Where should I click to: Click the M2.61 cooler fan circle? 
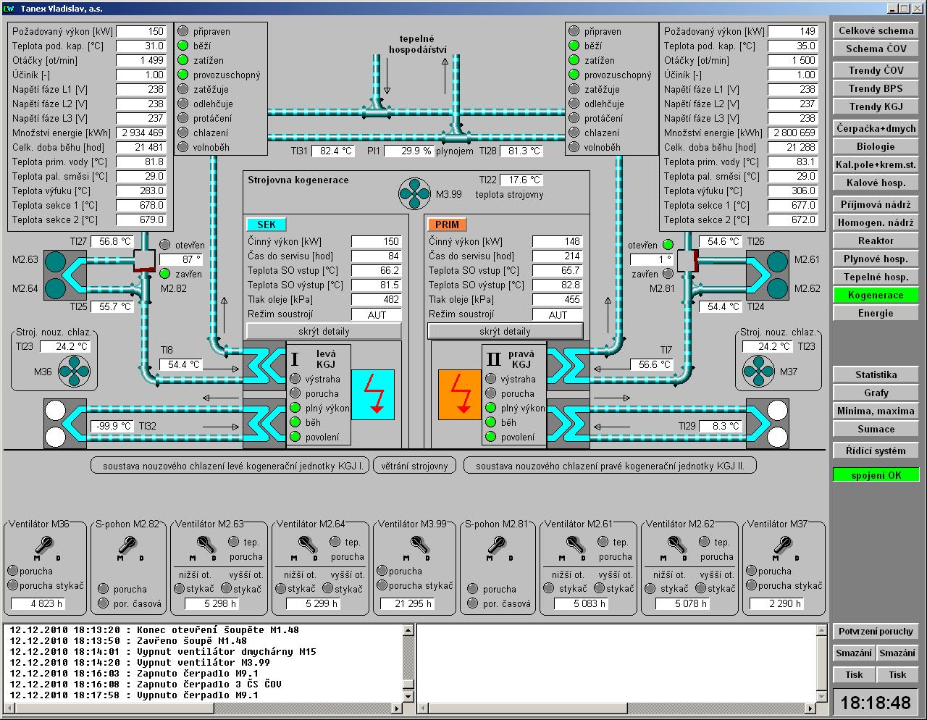coord(777,261)
